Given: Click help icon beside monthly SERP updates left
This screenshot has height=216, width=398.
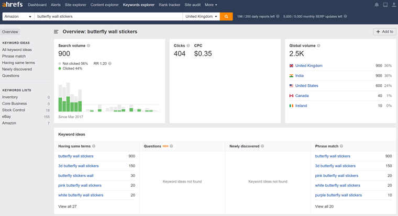Looking at the screenshot, I should coord(345,16).
